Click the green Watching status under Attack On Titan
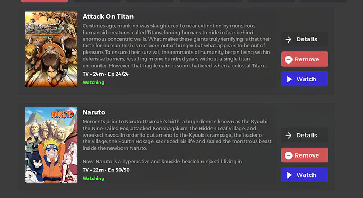The height and width of the screenshot is (198, 363). 93,82
